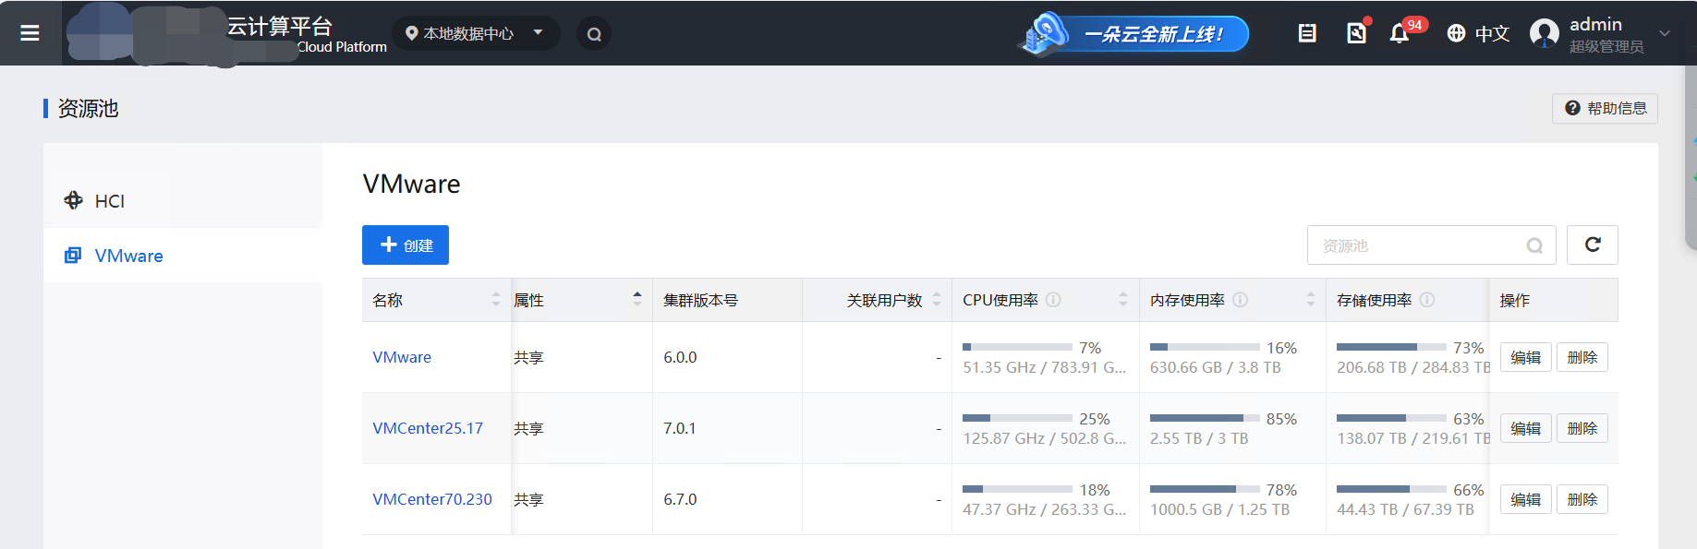Click 删除 for VMCenter25.17 row

(x=1582, y=428)
